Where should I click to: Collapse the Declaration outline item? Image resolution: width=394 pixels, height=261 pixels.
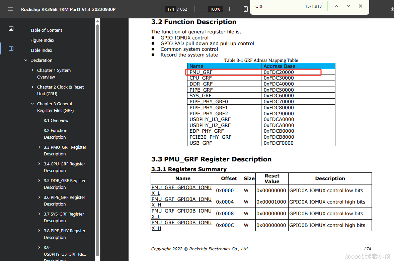(x=26, y=60)
